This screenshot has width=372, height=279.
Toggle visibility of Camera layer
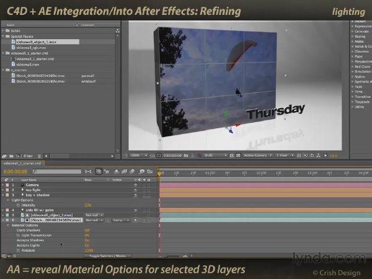click(x=135, y=185)
